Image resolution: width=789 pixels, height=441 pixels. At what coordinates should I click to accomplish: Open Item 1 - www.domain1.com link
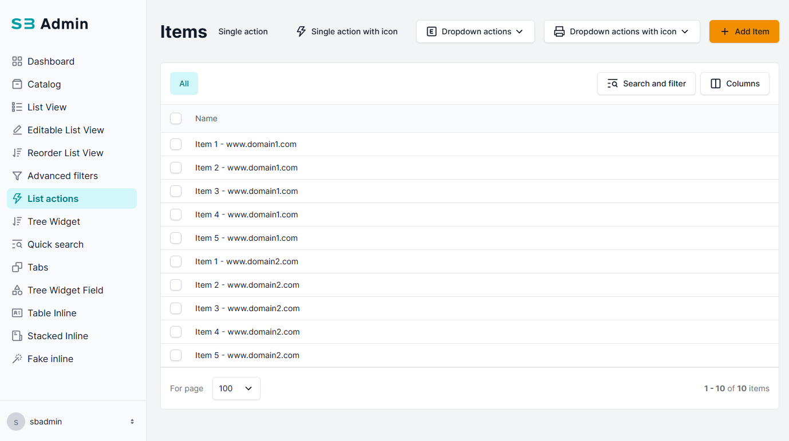point(246,144)
